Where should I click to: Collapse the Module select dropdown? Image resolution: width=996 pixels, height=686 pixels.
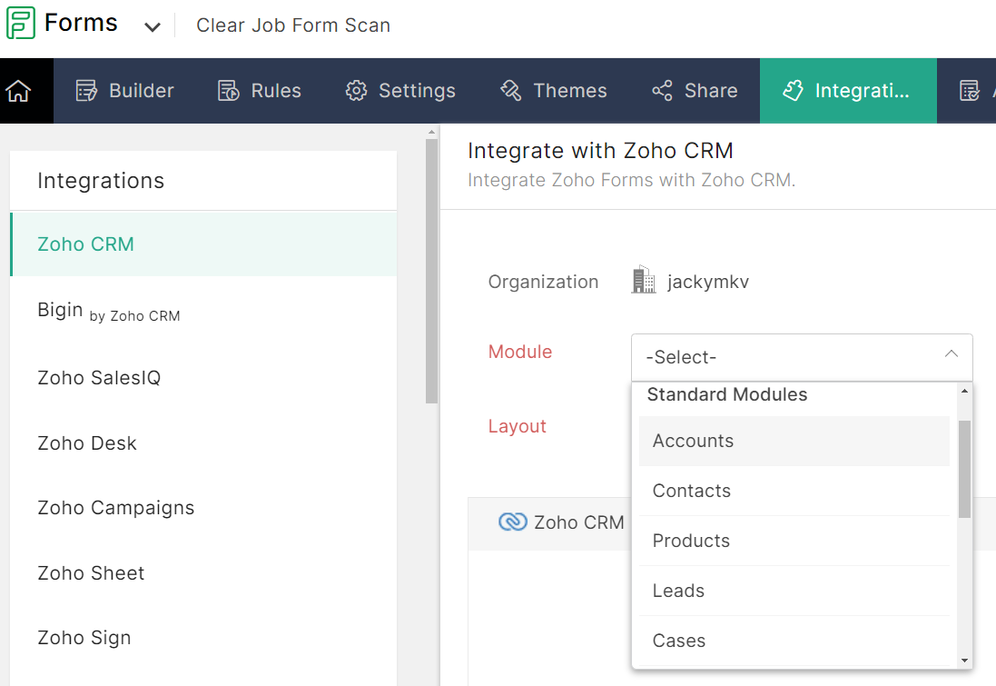[x=951, y=355]
